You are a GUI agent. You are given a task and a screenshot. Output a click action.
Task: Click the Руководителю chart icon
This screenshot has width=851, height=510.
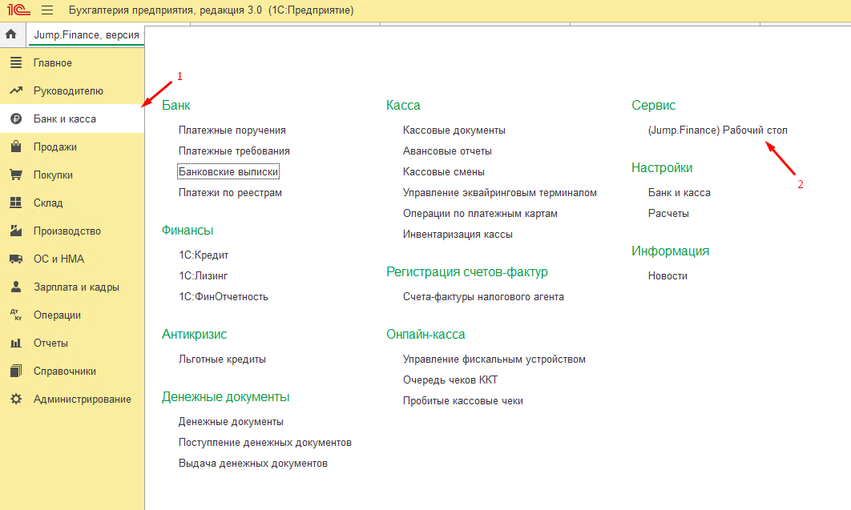point(15,91)
